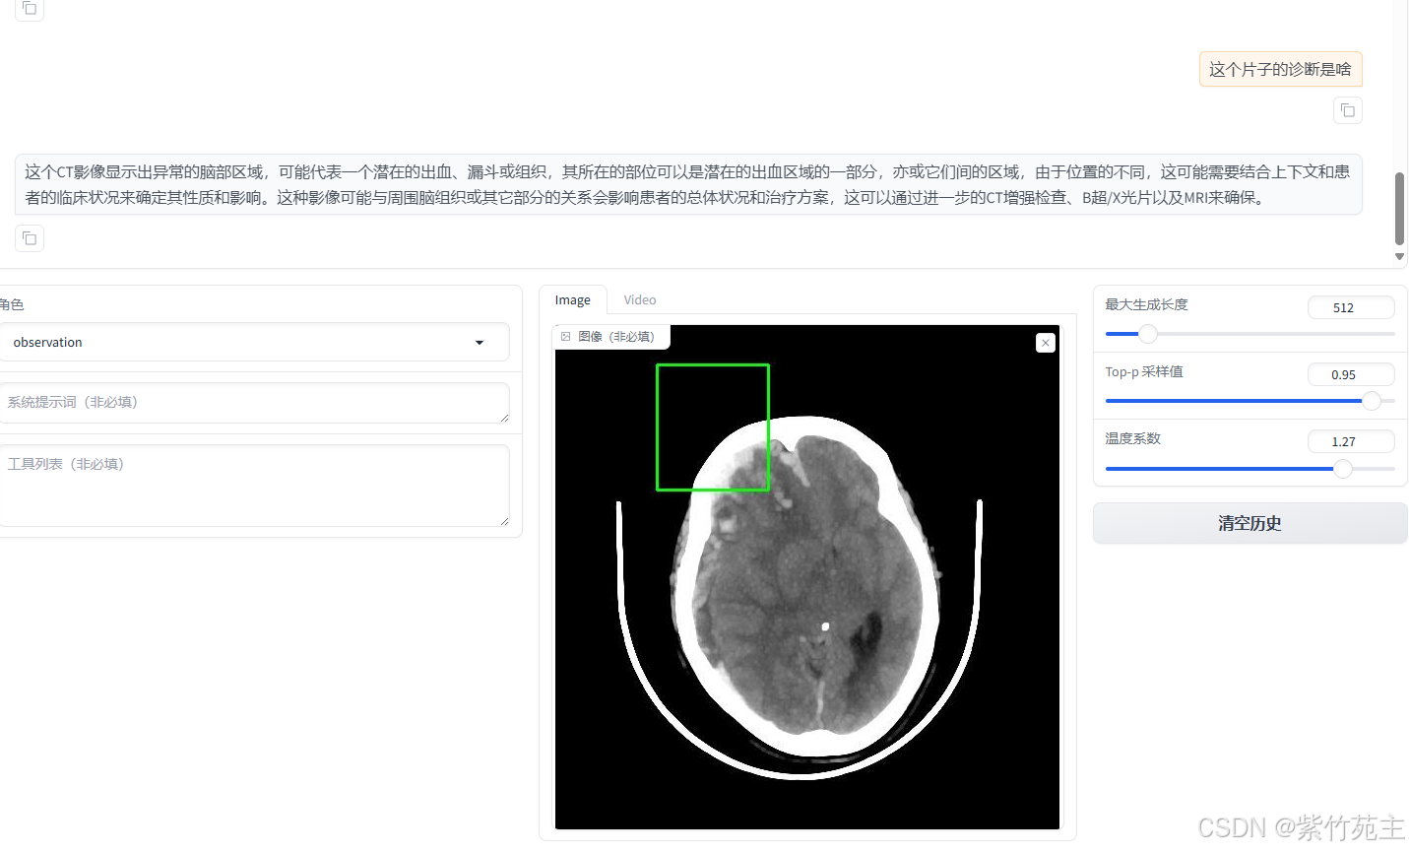Viewport: 1409px width, 853px height.
Task: Click the copy icon at top-left corner
Action: 30,8
